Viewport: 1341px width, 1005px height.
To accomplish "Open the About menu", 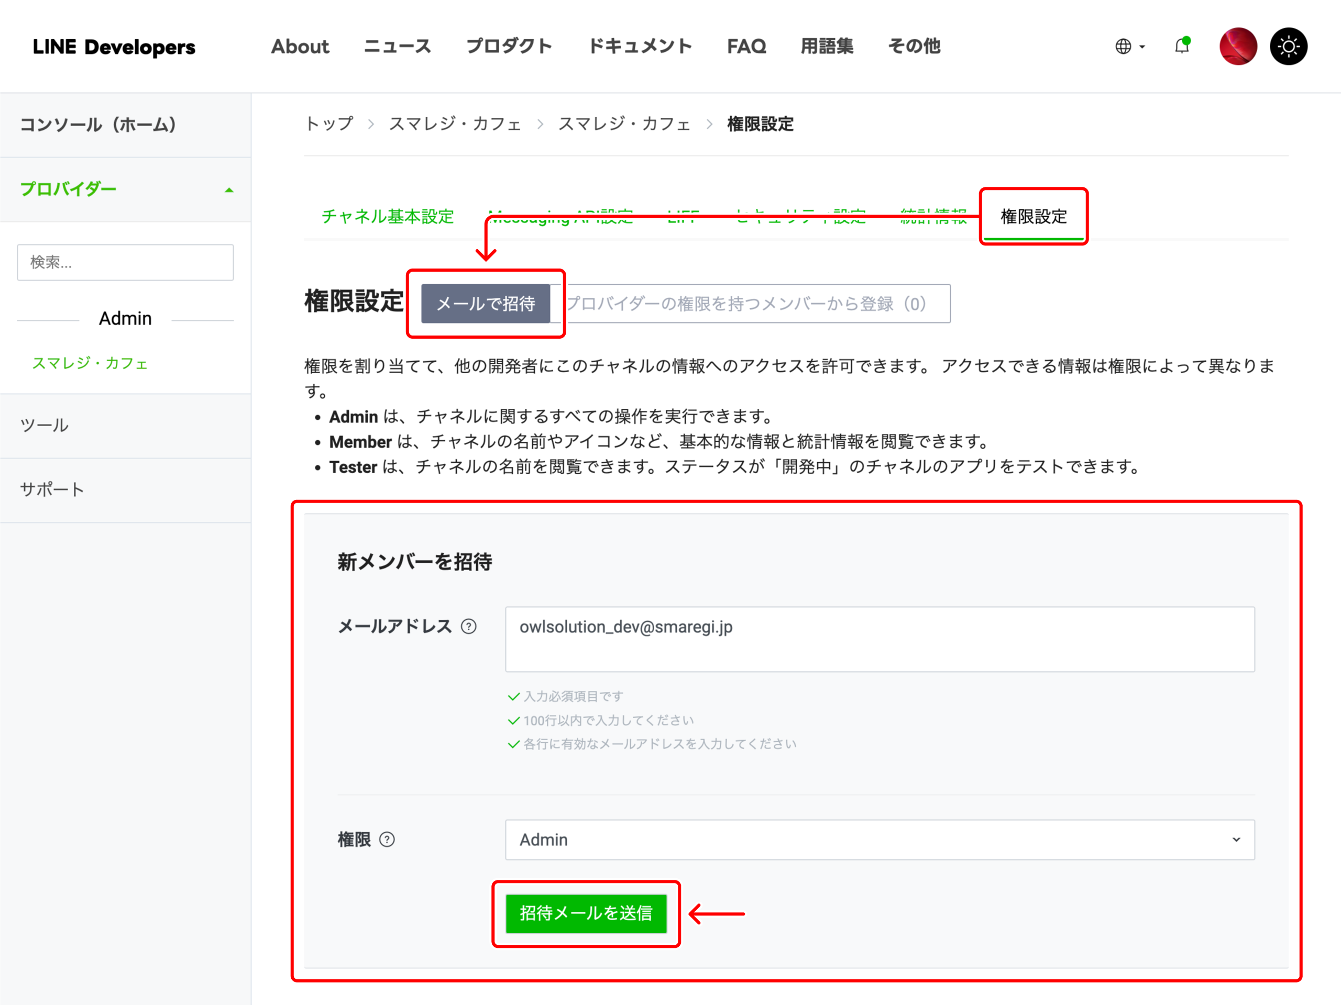I will pos(300,47).
